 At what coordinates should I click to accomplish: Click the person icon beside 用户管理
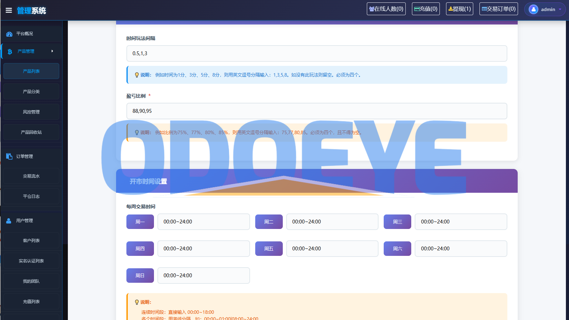[x=9, y=221]
